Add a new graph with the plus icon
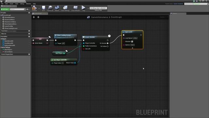209x118 pixels. [x=29, y=13]
